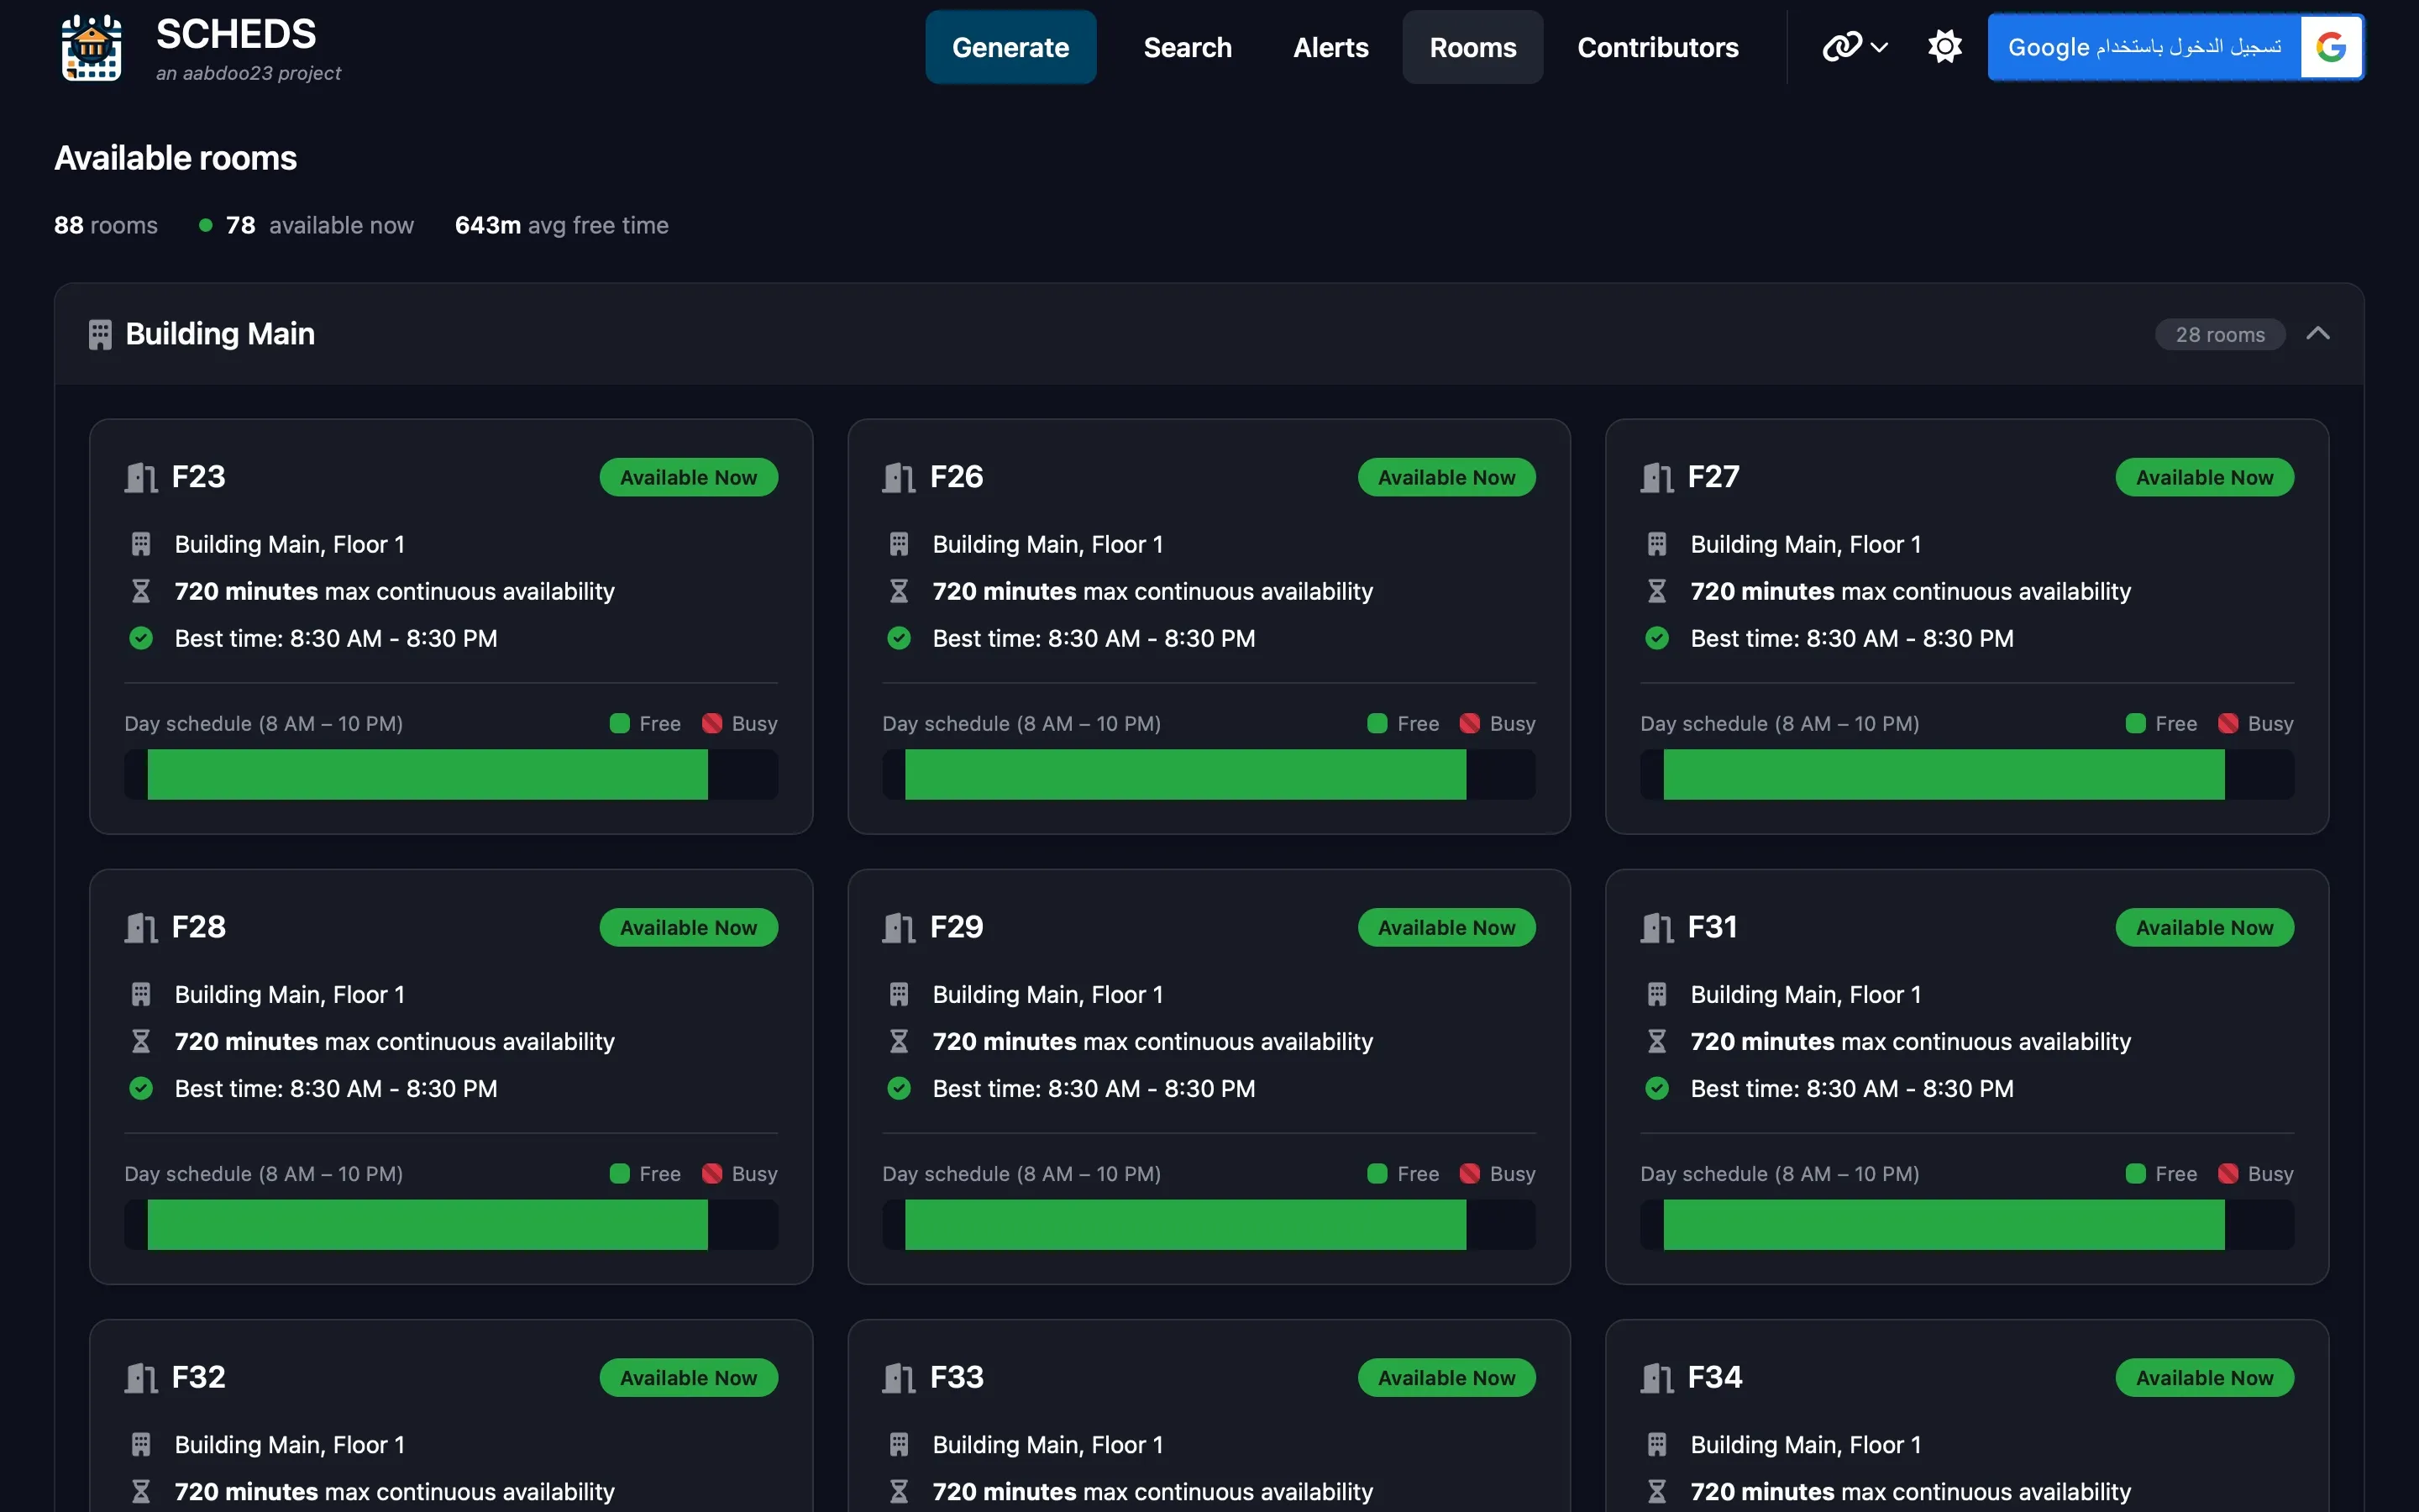Click the door icon beside F34
The width and height of the screenshot is (2419, 1512).
1657,1377
